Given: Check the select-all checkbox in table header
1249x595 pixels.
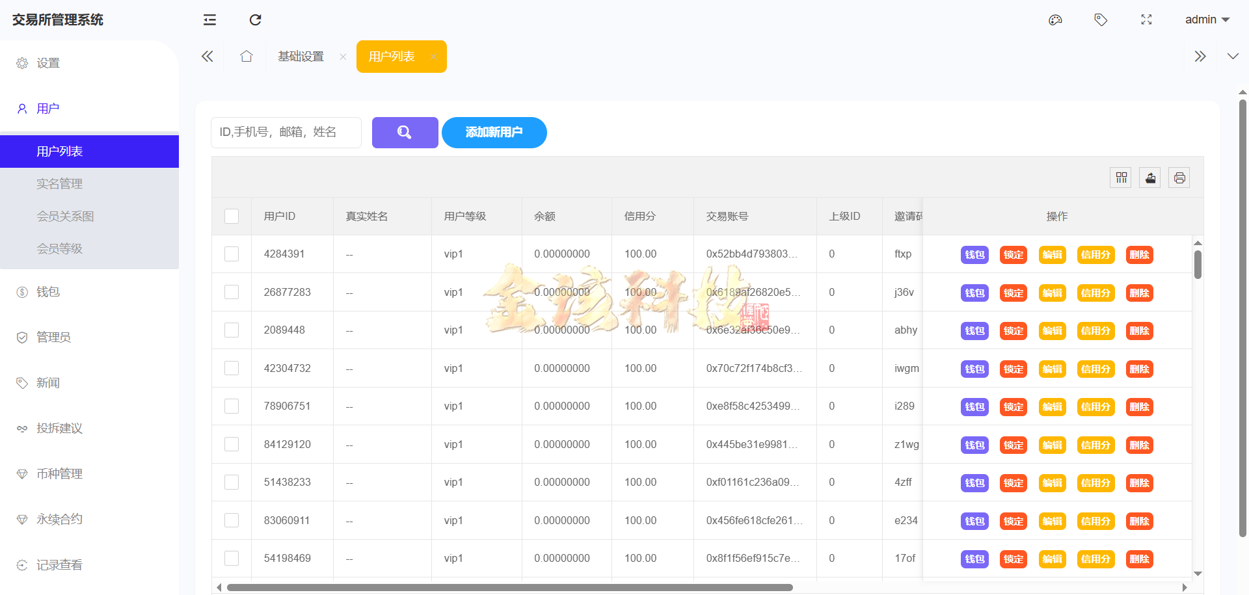Looking at the screenshot, I should 231,215.
